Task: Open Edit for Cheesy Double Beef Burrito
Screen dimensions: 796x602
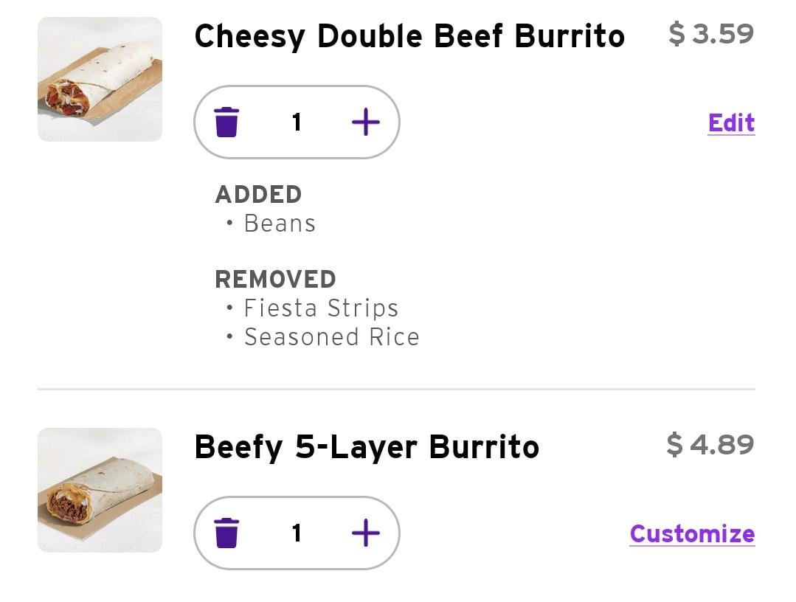Action: pyautogui.click(x=731, y=123)
